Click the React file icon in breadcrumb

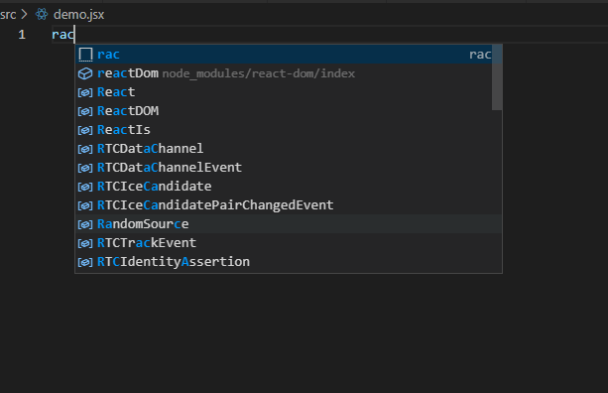pos(42,14)
